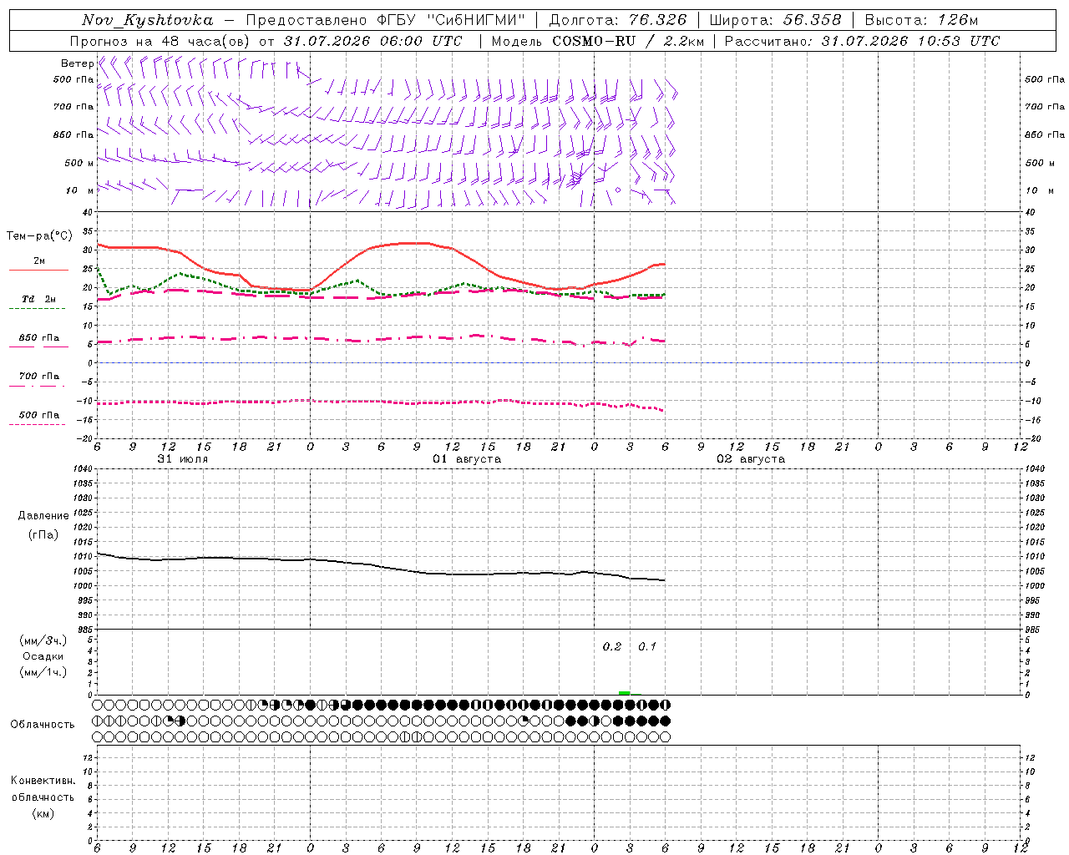
Task: Click the red 2м temperature legend line
Action: pos(38,270)
